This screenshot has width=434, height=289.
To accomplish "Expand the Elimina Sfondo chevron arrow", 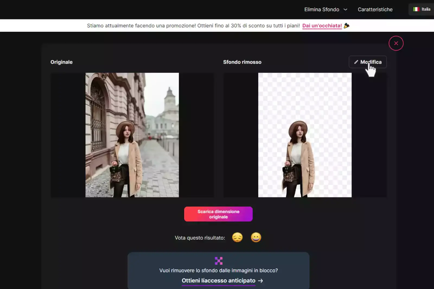I will click(345, 9).
